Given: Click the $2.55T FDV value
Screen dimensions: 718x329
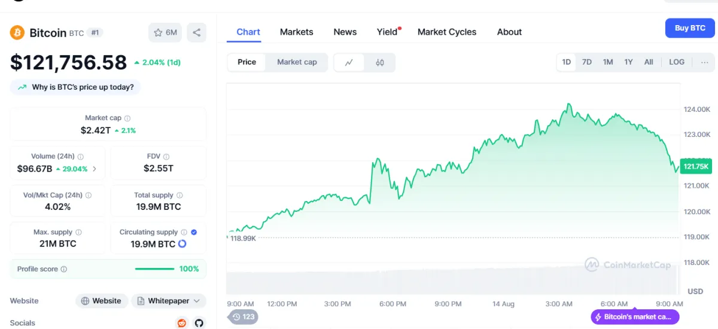Looking at the screenshot, I should point(159,169).
